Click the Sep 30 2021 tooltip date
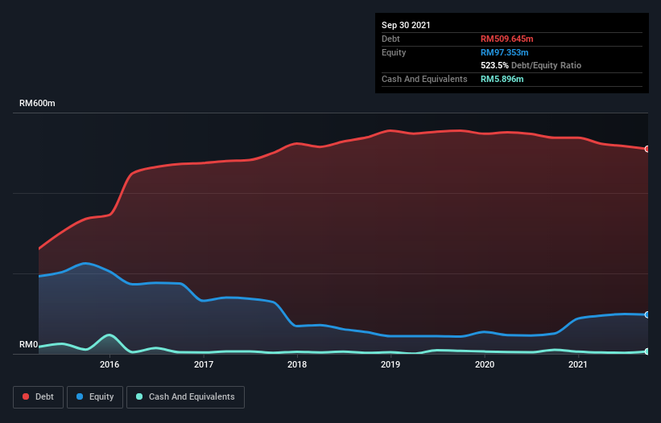 click(x=406, y=25)
